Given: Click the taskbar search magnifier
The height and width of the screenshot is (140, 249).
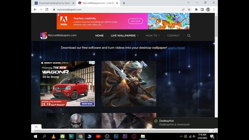Looking at the screenshot, I should [44, 136].
